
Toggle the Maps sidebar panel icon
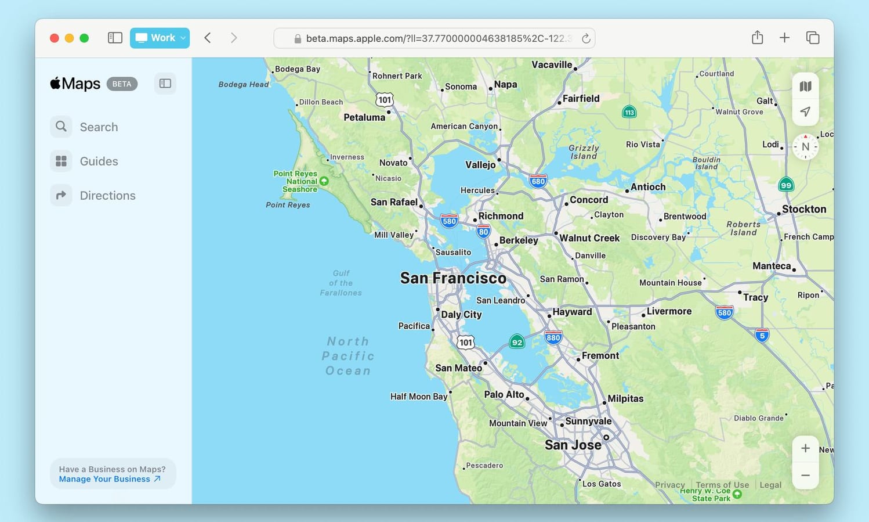165,84
